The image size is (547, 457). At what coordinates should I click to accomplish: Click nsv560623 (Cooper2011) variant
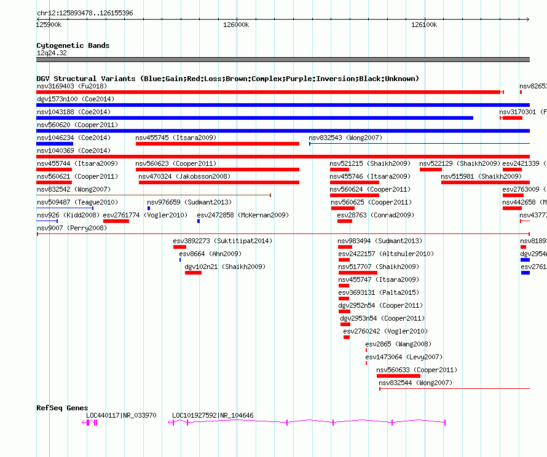[176, 163]
